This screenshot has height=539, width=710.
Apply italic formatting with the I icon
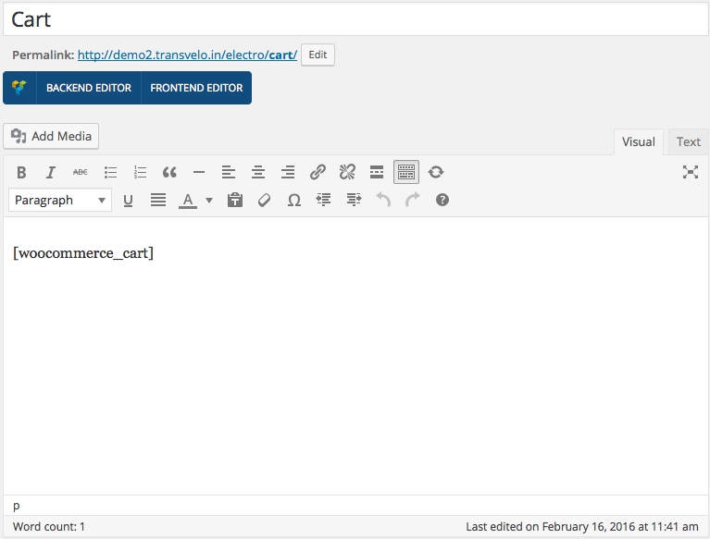click(51, 172)
